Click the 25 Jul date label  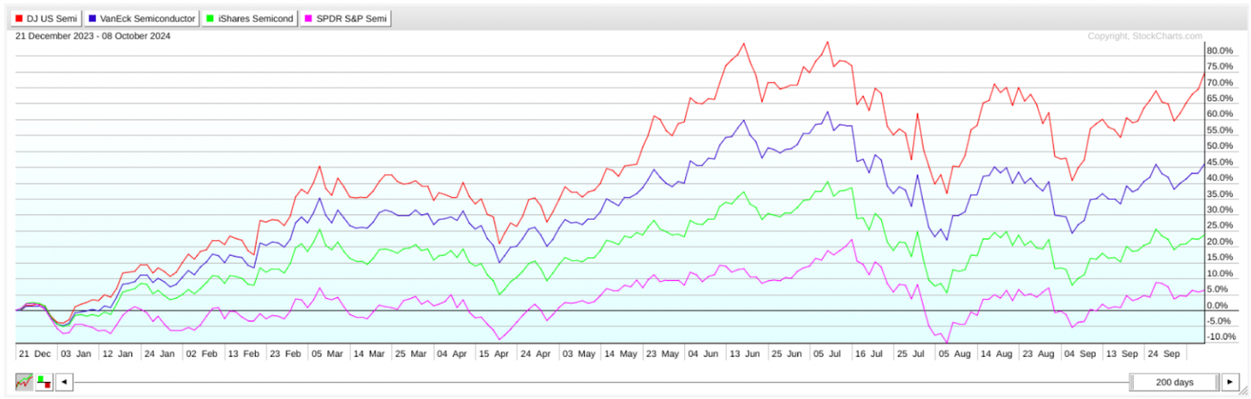tap(912, 355)
